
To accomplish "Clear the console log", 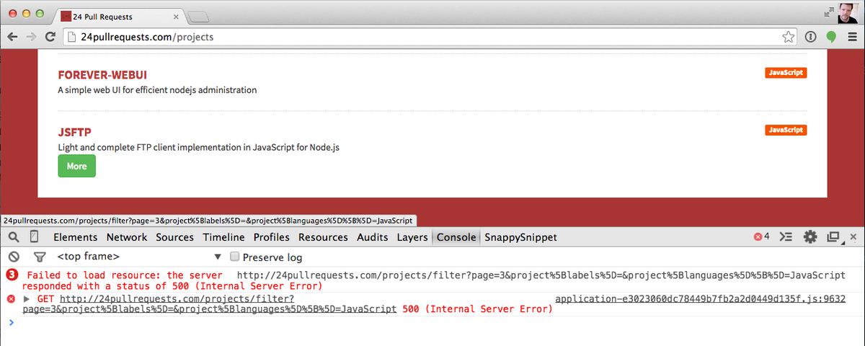I will click(13, 257).
